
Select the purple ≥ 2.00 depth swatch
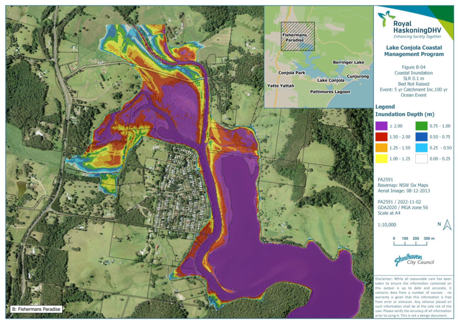coord(381,126)
